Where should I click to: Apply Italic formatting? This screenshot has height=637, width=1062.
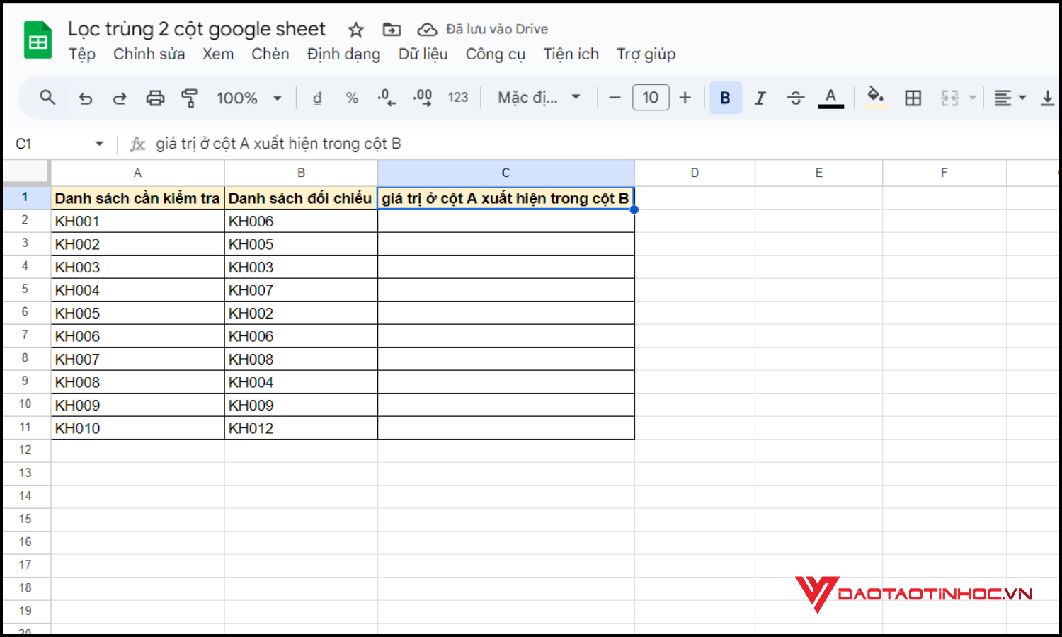point(760,98)
